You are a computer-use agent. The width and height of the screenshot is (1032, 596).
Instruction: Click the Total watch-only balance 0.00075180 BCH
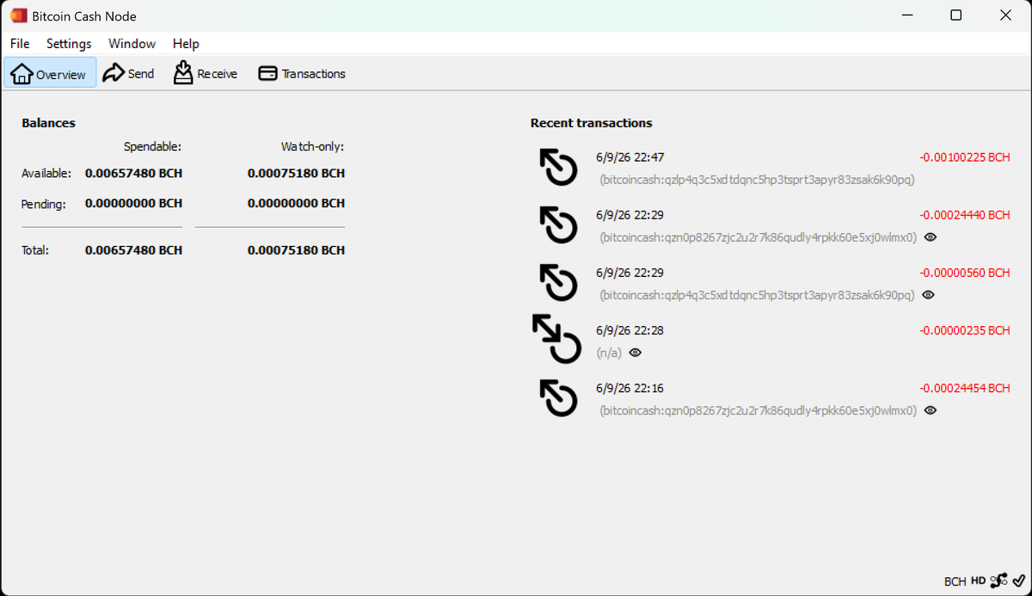(x=296, y=250)
